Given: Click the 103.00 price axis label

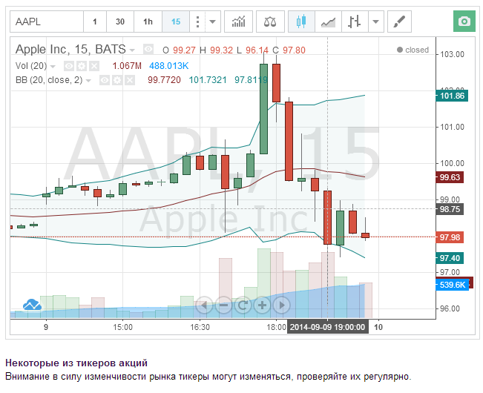Looking at the screenshot, I should (452, 54).
